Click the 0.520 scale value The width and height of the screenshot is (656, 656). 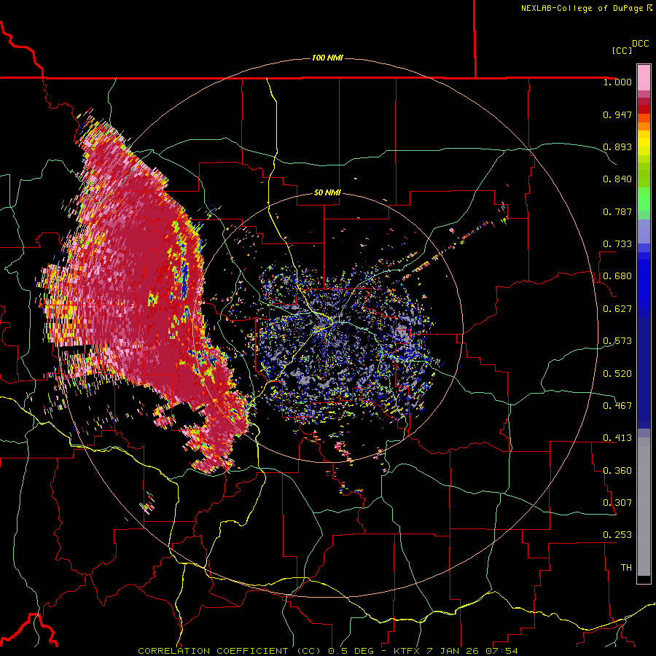(617, 374)
